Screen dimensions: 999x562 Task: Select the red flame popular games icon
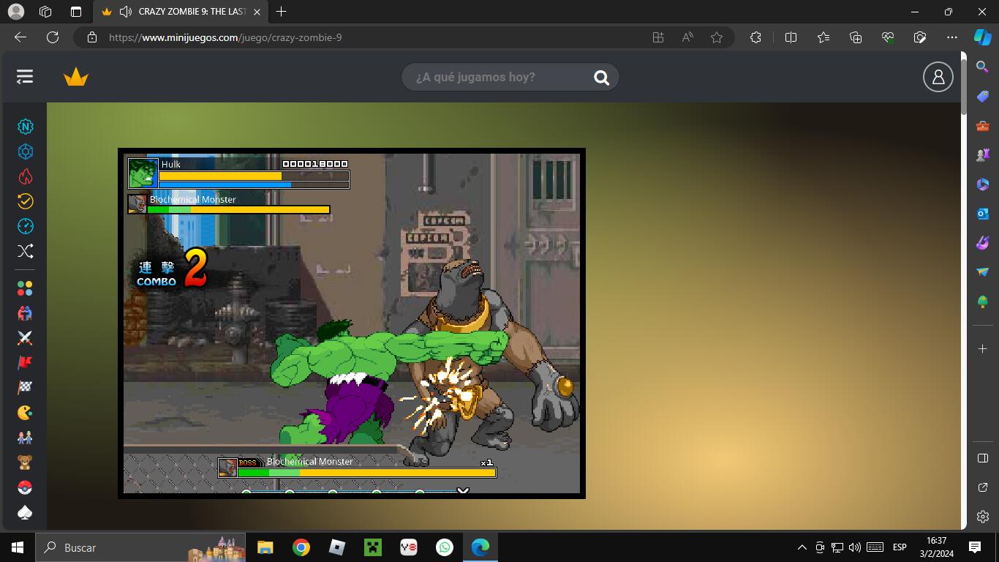coord(26,176)
